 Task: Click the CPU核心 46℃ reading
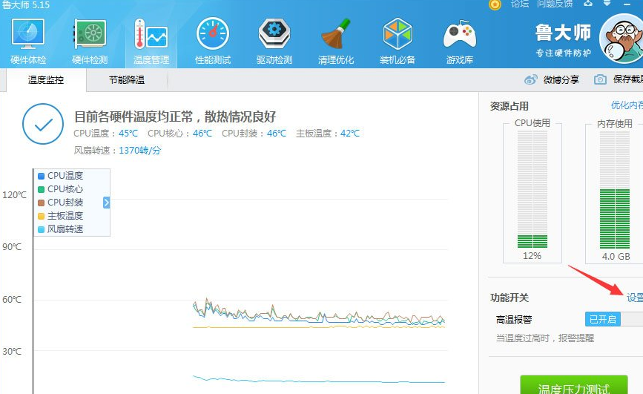(180, 134)
